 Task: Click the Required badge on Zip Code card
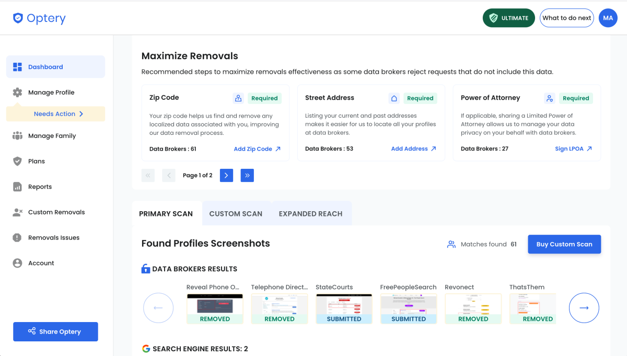click(x=264, y=98)
